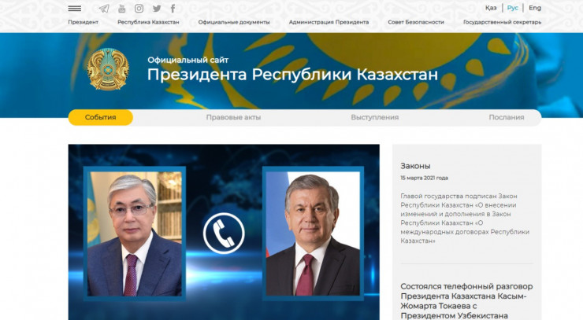Click the Kazakhstan state emblem logo
583x320 pixels.
pyautogui.click(x=106, y=70)
